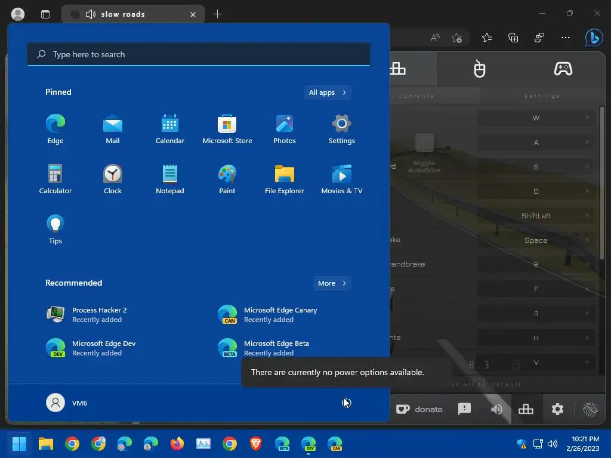Open Microsoft Edge Dev recommendation

pyautogui.click(x=91, y=348)
